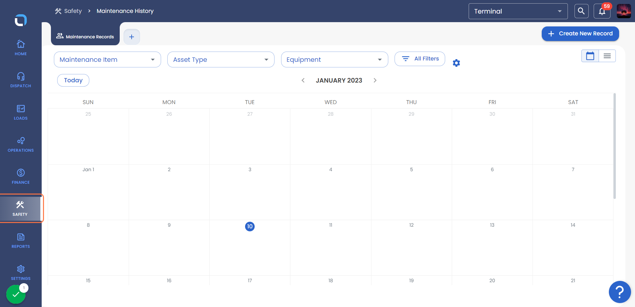The width and height of the screenshot is (635, 307).
Task: Click Maintenance History breadcrumb
Action: [x=125, y=11]
